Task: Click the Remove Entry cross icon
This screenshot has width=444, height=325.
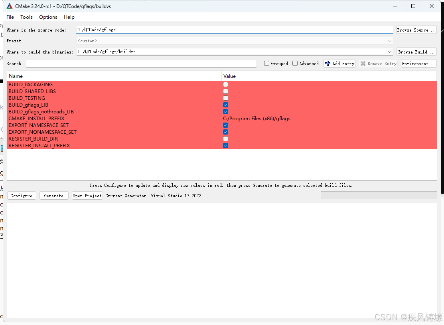Action: pyautogui.click(x=363, y=63)
